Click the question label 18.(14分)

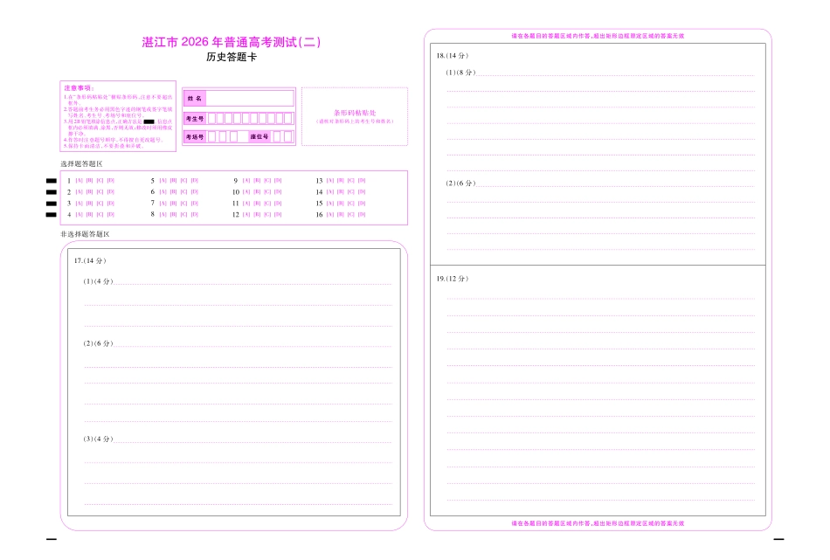tap(453, 56)
